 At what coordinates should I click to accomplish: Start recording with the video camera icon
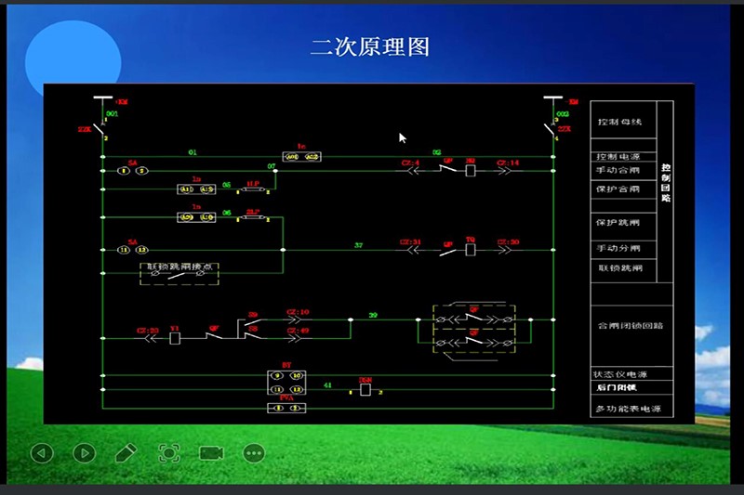click(x=211, y=453)
